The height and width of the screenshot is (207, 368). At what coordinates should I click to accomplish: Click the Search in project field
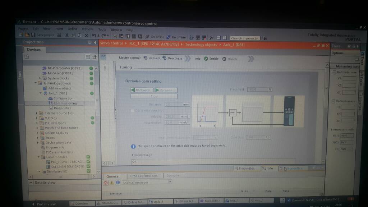coord(245,38)
